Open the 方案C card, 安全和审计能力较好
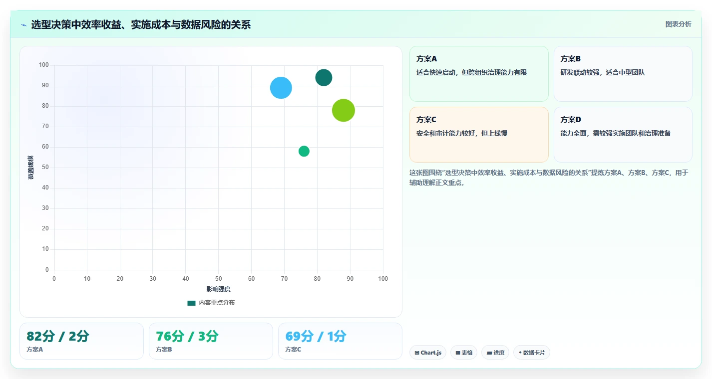The image size is (712, 379). point(479,135)
